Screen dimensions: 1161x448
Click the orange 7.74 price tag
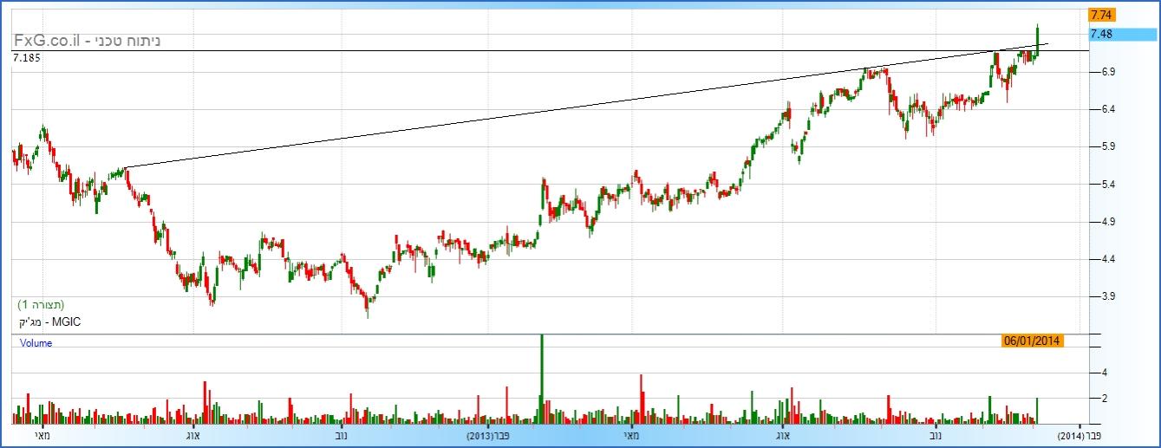tap(1102, 15)
